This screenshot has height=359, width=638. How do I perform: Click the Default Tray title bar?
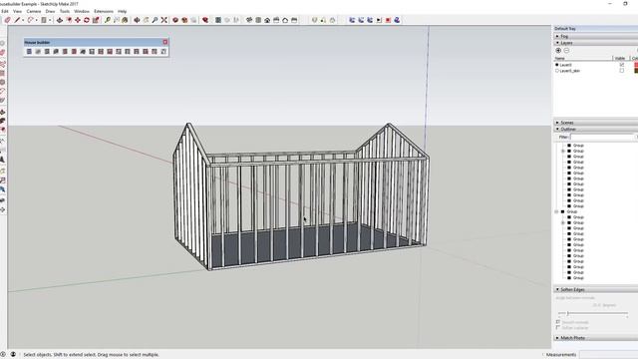click(596, 29)
